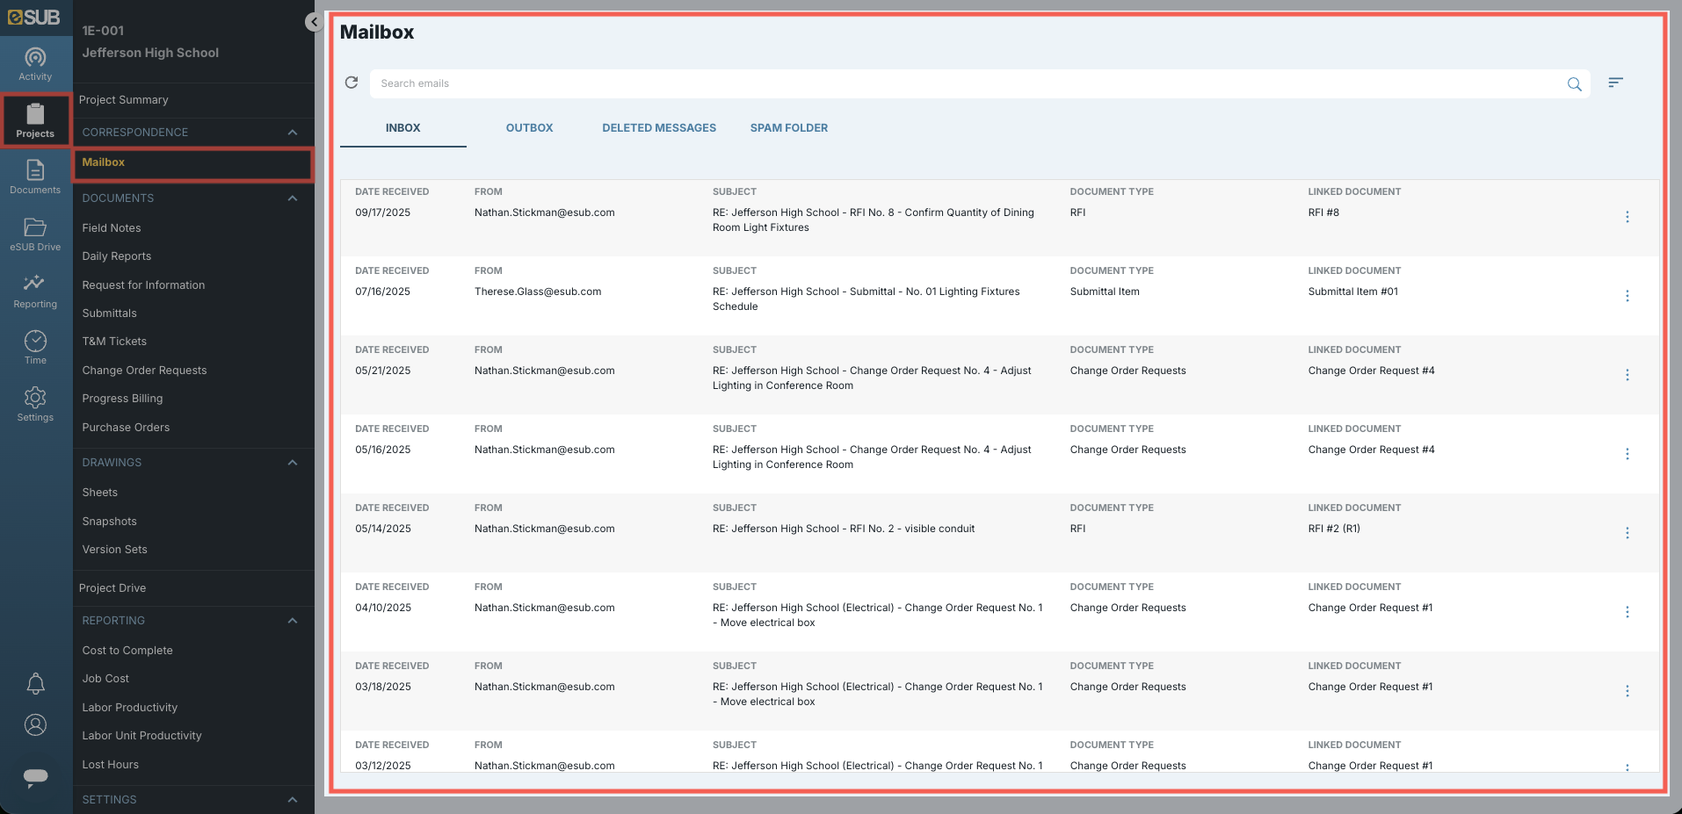Refresh the mailbox
1682x814 pixels.
pos(352,83)
